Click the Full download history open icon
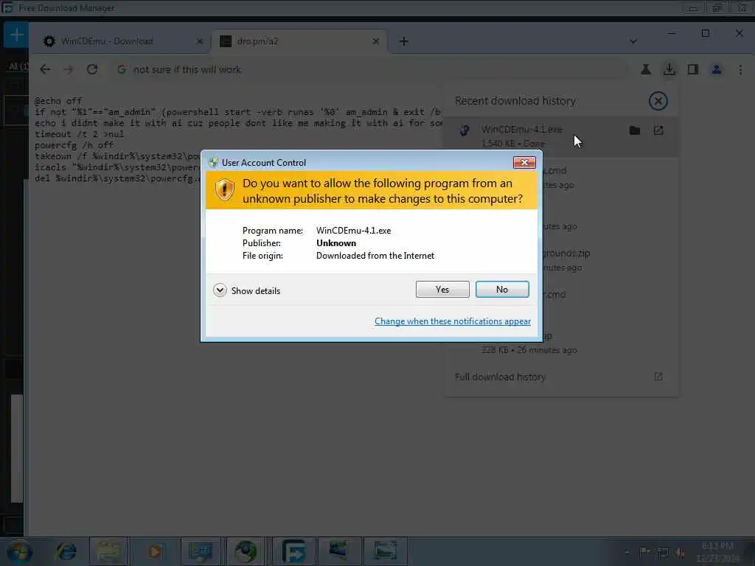The image size is (755, 566). point(658,377)
